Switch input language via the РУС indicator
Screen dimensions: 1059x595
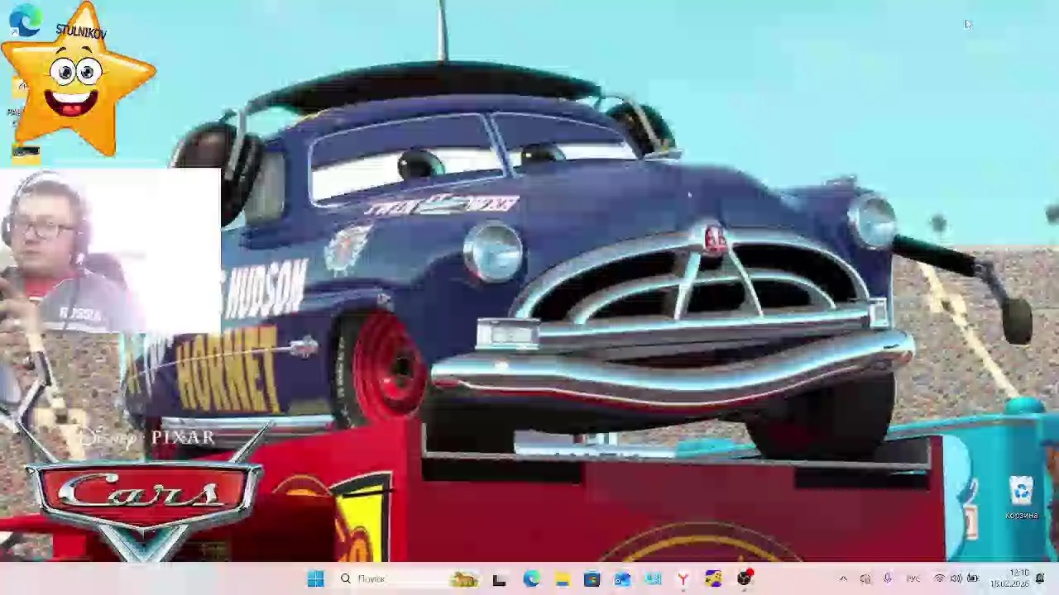[x=913, y=579]
